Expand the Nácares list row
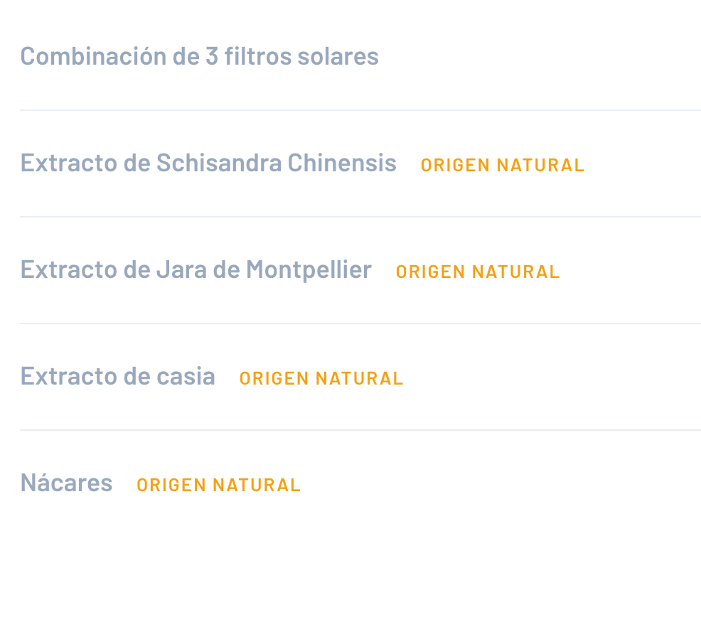The width and height of the screenshot is (701, 627). point(498,483)
